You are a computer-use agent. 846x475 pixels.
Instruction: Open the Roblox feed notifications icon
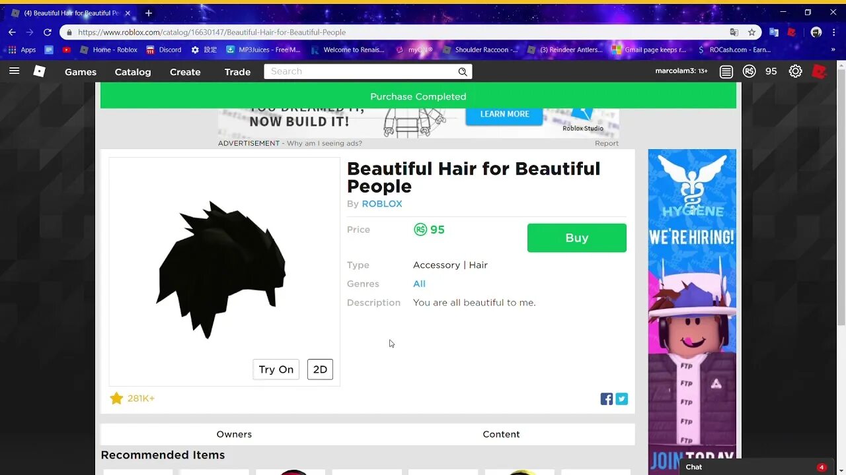pyautogui.click(x=726, y=71)
